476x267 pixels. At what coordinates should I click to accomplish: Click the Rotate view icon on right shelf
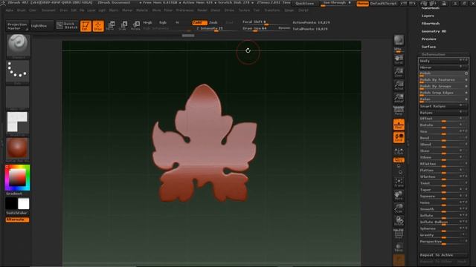[x=399, y=221]
